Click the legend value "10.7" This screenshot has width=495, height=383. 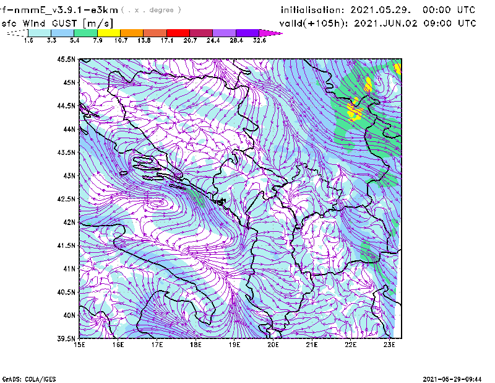[121, 40]
